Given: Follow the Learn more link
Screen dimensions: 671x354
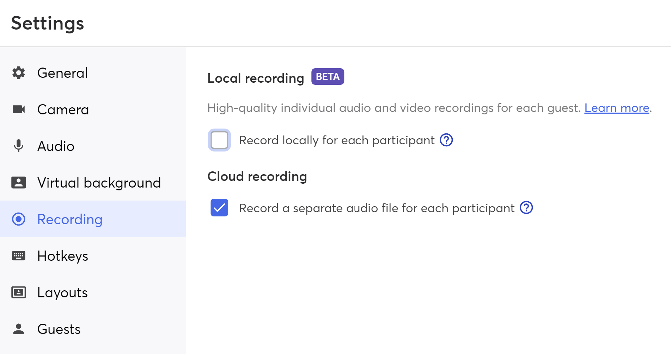Looking at the screenshot, I should pos(617,108).
